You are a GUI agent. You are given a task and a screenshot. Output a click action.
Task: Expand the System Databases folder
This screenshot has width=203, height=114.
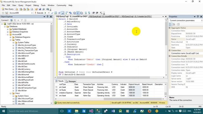[8, 29]
